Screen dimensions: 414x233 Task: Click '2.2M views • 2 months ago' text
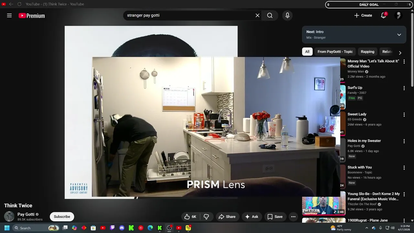366,77
